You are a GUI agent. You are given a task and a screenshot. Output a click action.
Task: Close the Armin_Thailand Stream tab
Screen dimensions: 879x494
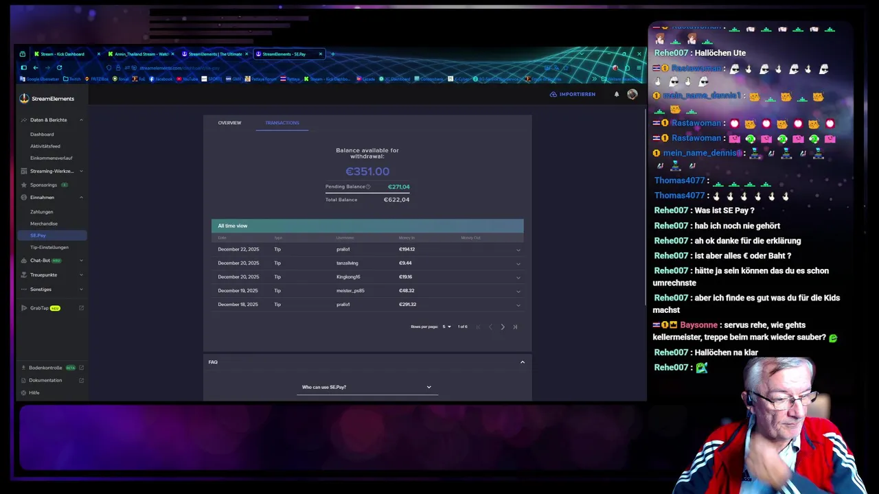point(172,54)
